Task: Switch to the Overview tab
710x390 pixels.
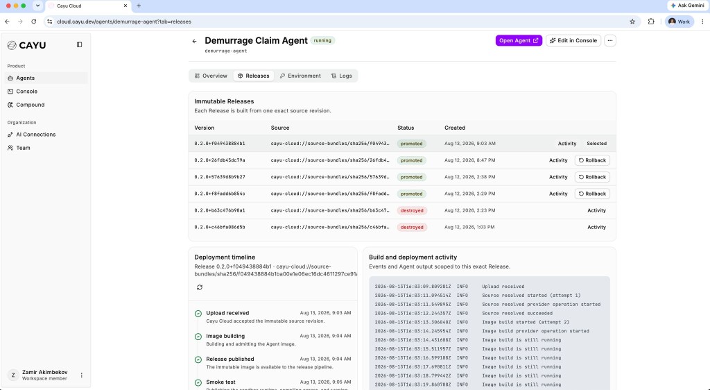Action: point(211,76)
